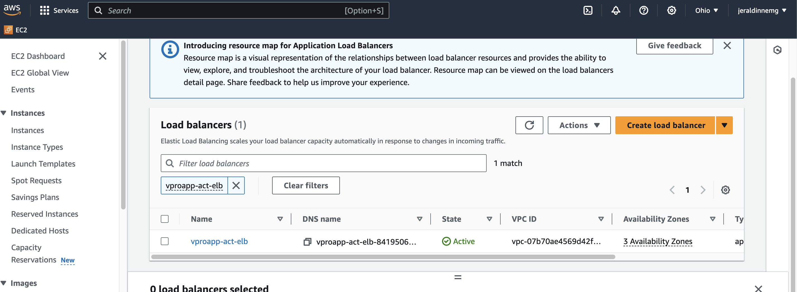
Task: Click the horizontal table scrollbar
Action: (383, 257)
